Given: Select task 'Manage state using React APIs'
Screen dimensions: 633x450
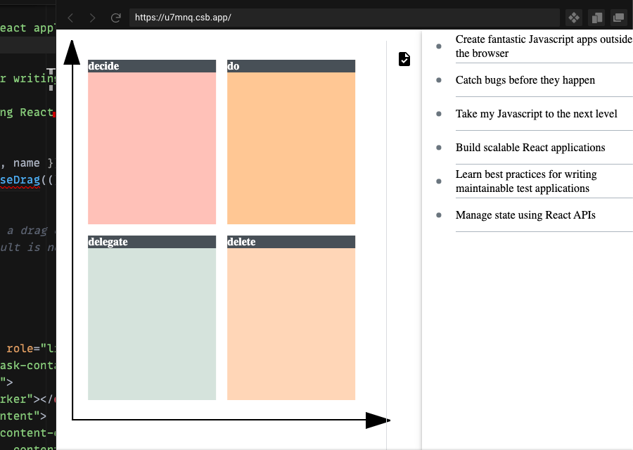Looking at the screenshot, I should click(525, 215).
